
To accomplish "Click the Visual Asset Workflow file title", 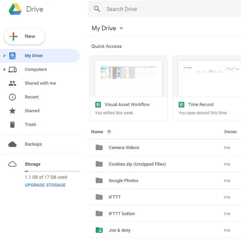I will click(127, 105).
